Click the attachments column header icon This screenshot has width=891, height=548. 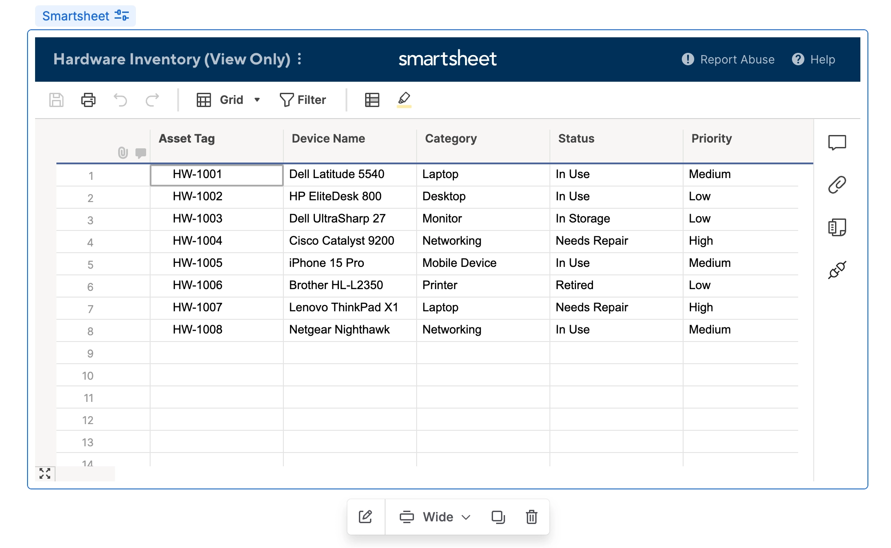pyautogui.click(x=123, y=153)
